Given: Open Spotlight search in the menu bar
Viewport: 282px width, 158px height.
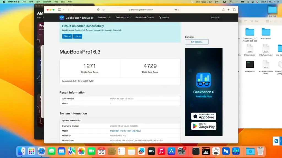Looking at the screenshot, I should 248,2.
